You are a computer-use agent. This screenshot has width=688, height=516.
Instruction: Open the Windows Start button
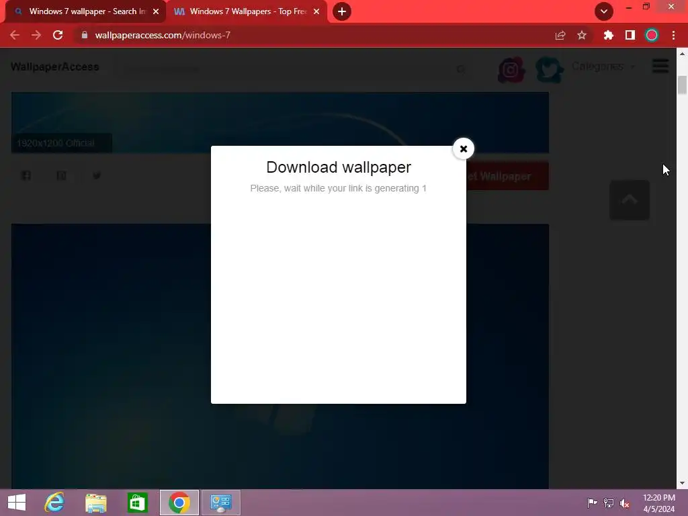click(x=17, y=503)
